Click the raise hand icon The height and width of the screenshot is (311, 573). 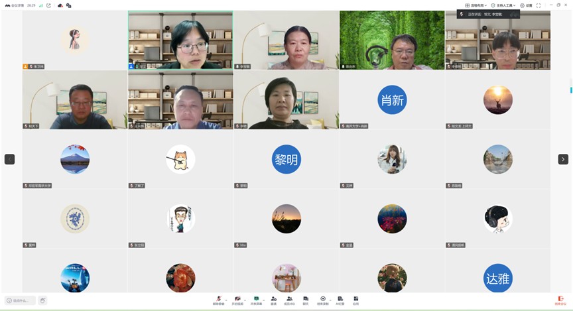pos(42,300)
